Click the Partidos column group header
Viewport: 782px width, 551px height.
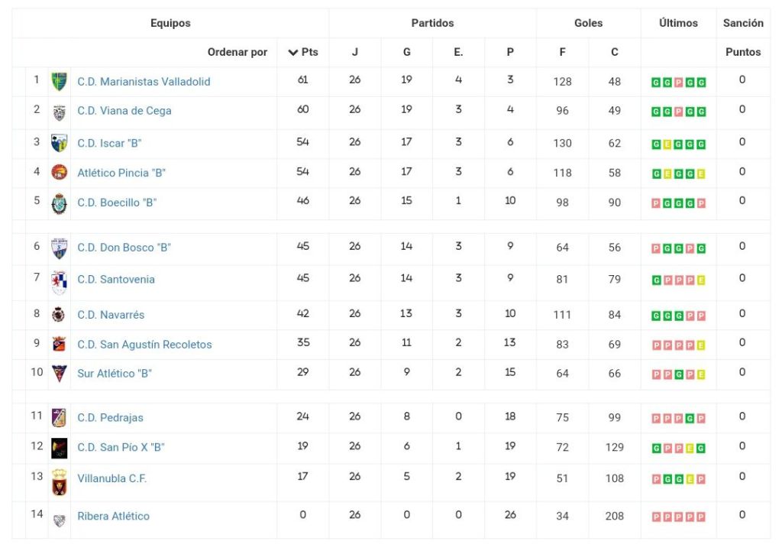click(x=432, y=23)
